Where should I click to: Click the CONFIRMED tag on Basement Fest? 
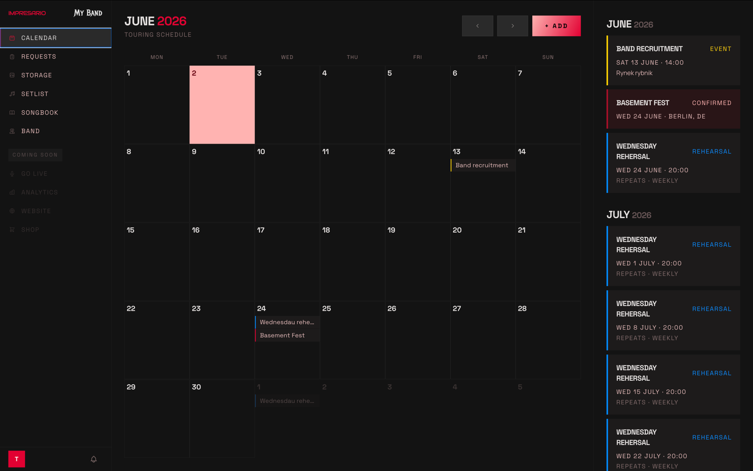point(712,103)
